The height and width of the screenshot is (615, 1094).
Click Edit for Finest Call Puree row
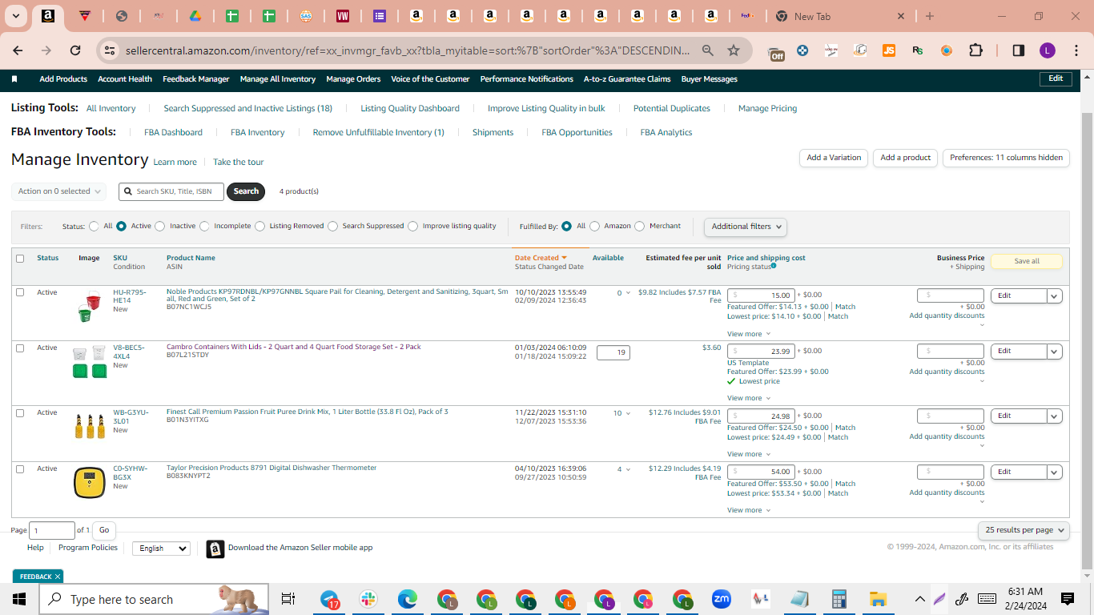1019,416
